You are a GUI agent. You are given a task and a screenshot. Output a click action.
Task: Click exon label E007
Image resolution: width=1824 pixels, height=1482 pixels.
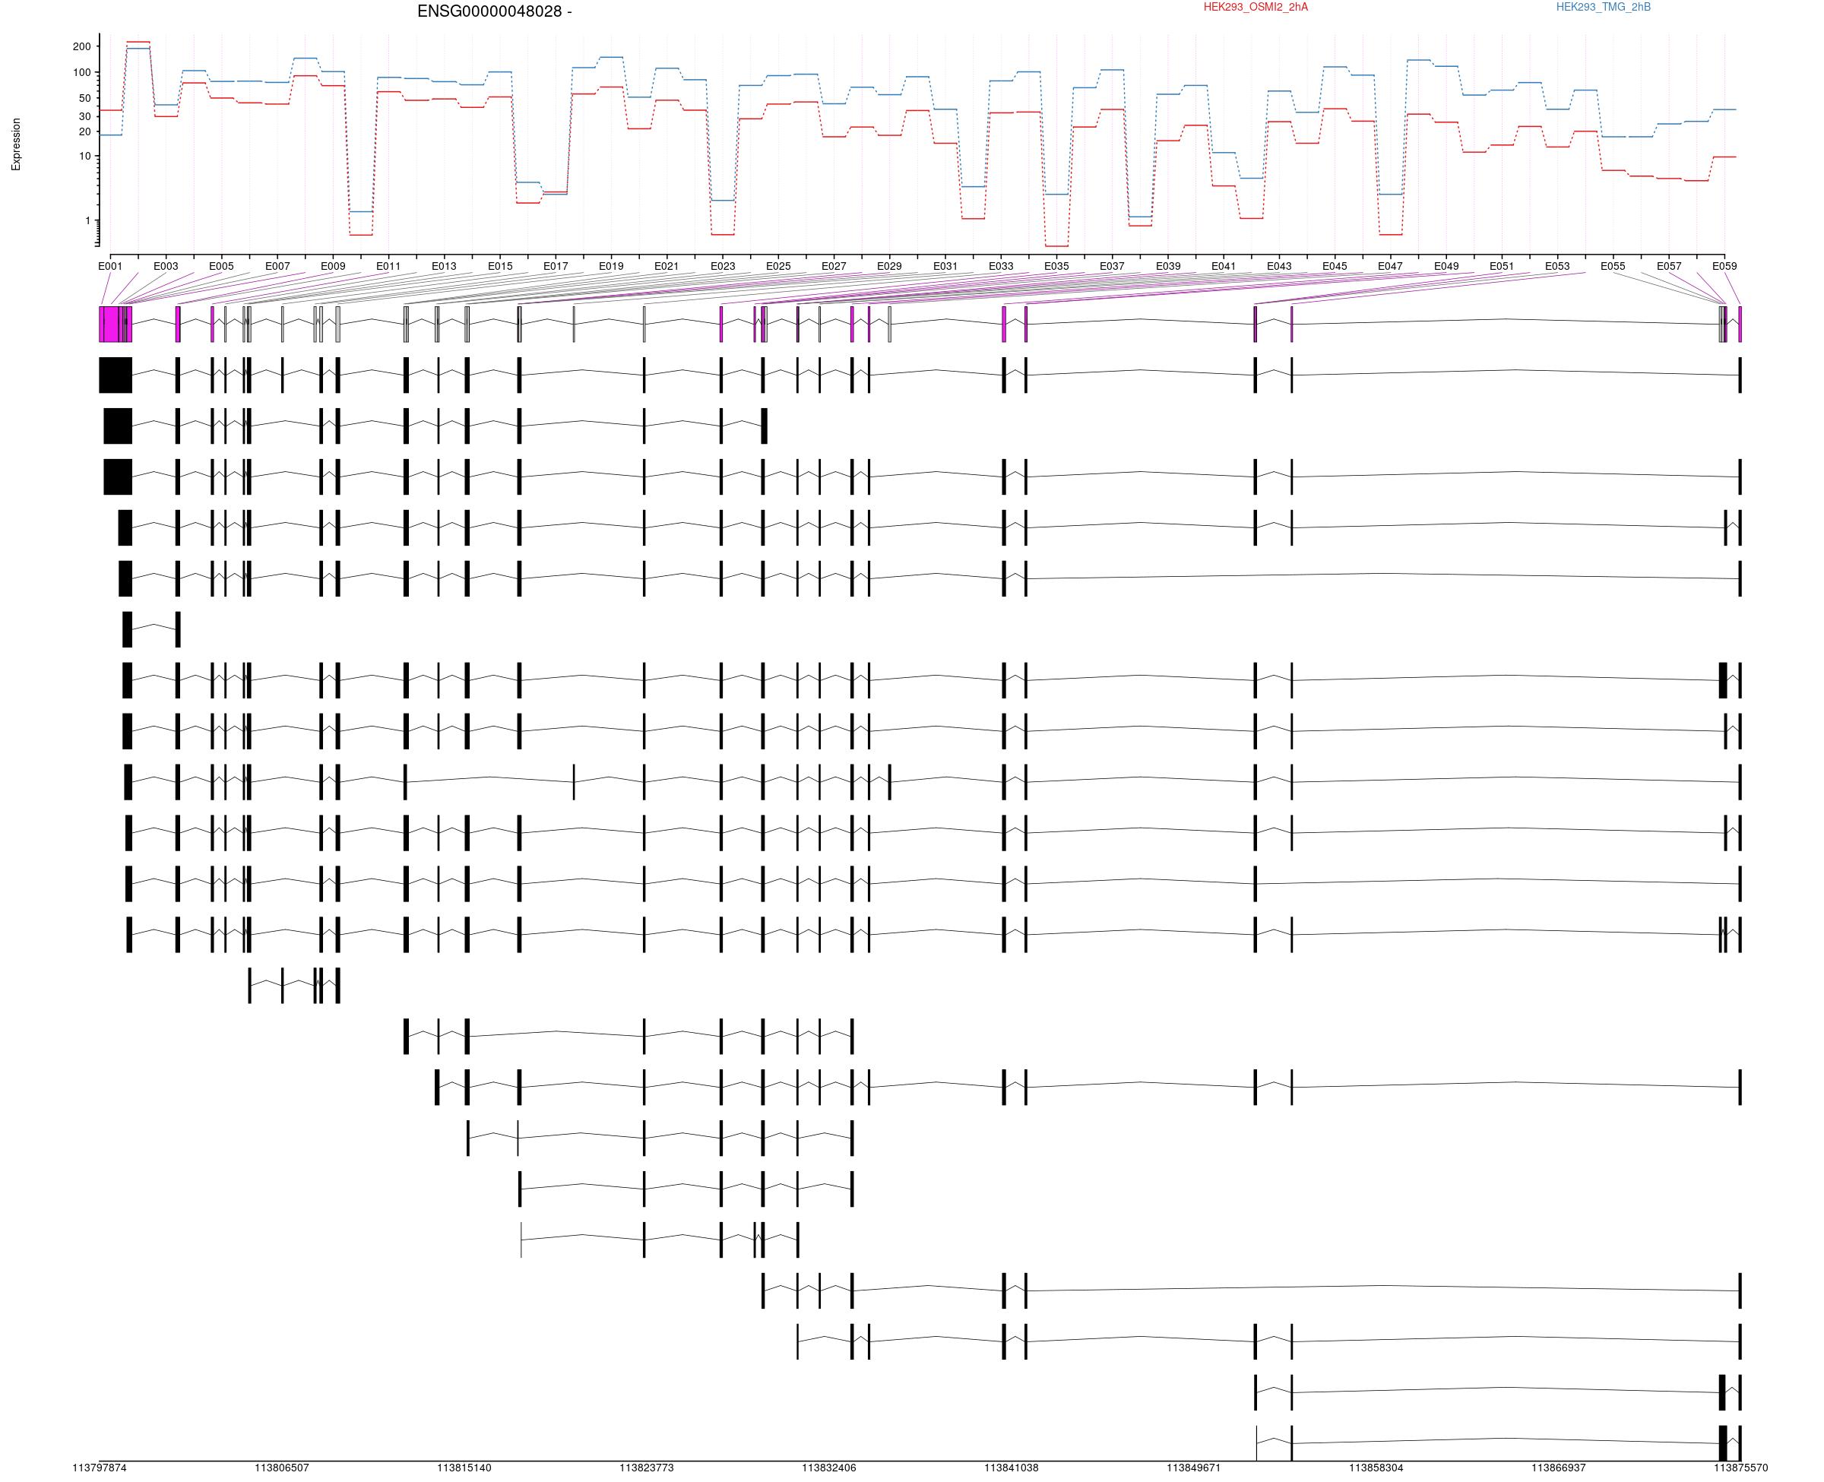[x=277, y=266]
